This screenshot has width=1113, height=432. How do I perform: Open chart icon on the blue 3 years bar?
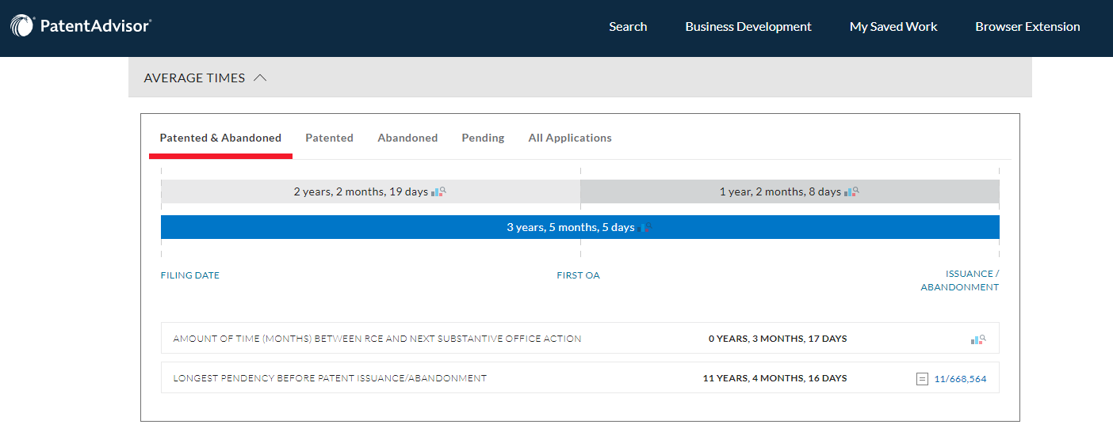point(646,228)
